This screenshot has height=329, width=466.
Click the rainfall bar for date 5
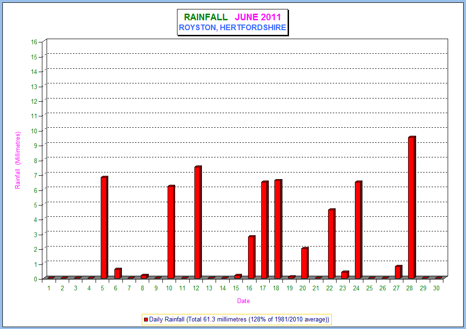click(104, 228)
